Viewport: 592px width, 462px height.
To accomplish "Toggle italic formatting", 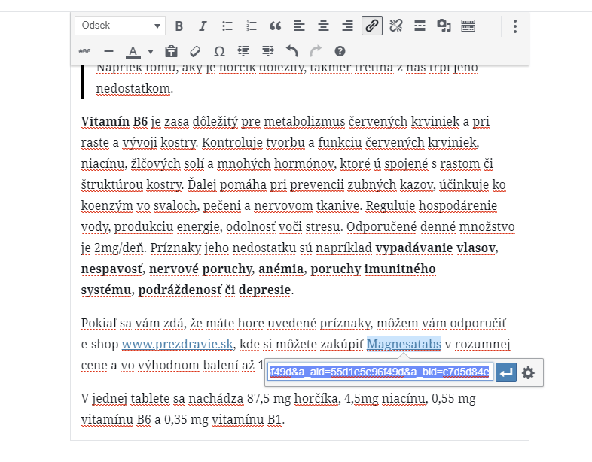I will (x=203, y=26).
